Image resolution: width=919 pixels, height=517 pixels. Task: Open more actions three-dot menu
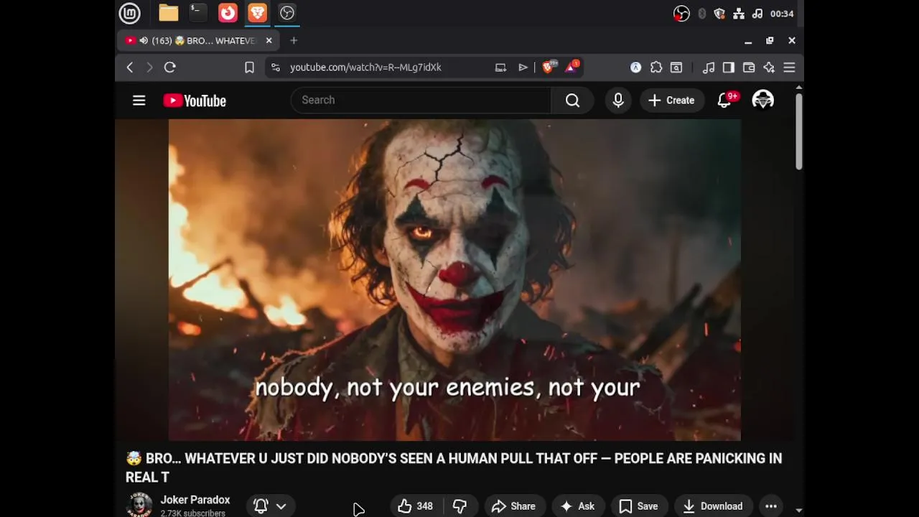click(771, 506)
